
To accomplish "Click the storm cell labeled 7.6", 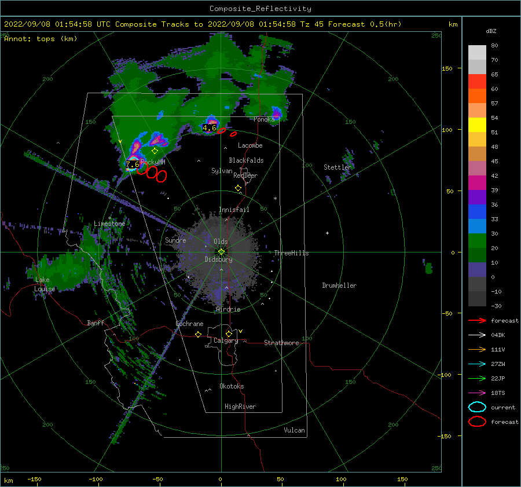I will pyautogui.click(x=133, y=164).
